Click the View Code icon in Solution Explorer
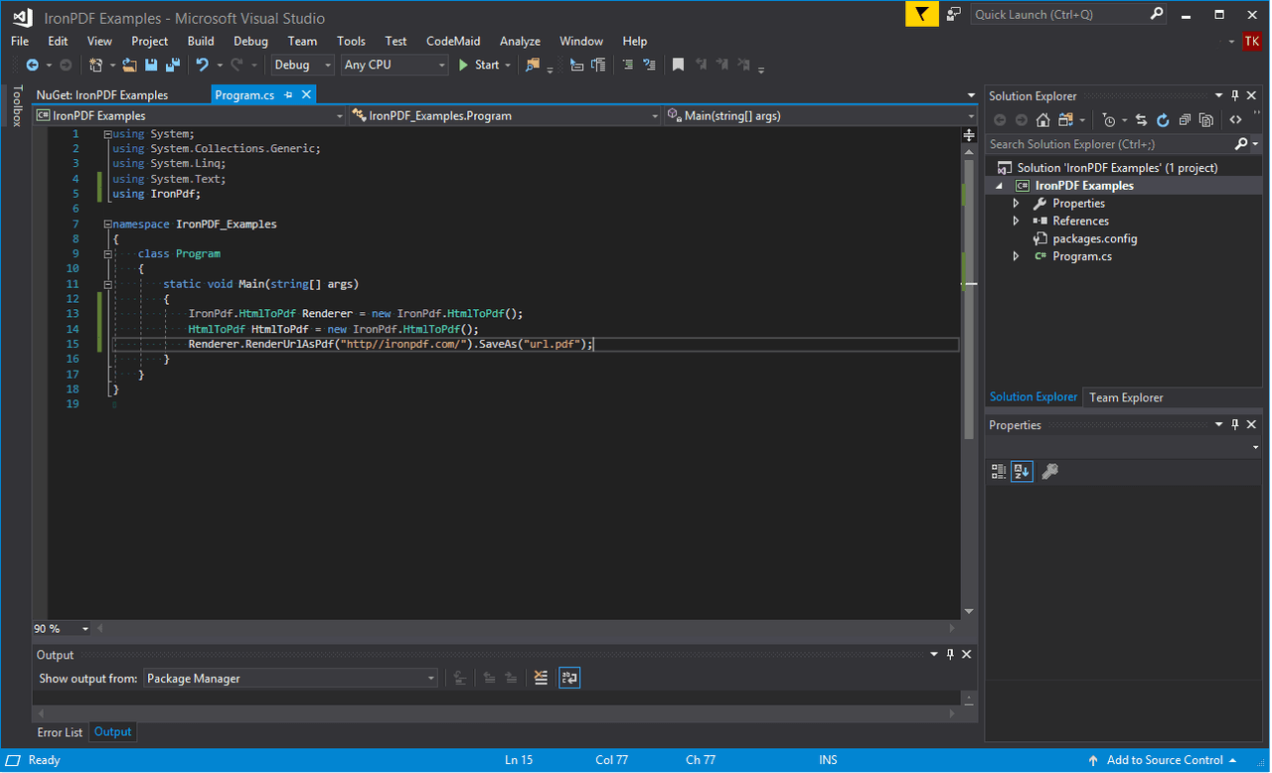 click(x=1235, y=120)
